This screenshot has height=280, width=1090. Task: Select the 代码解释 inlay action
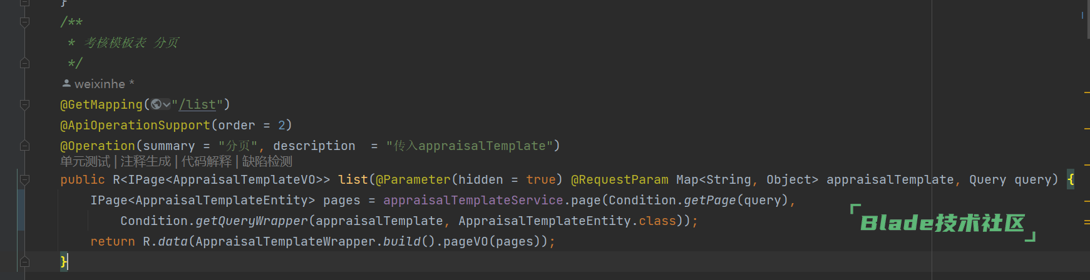click(206, 162)
